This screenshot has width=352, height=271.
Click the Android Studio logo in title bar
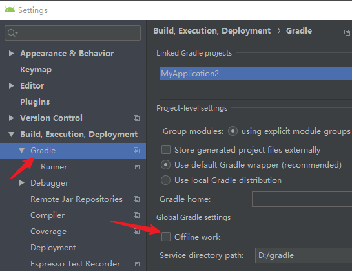[10, 10]
